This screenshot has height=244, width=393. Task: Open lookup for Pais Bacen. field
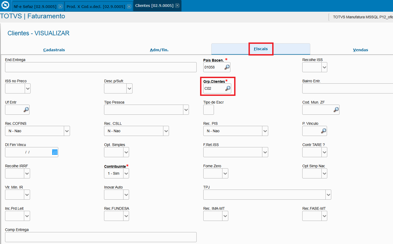227,67
